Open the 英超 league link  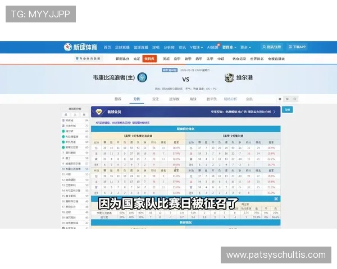tap(166, 58)
